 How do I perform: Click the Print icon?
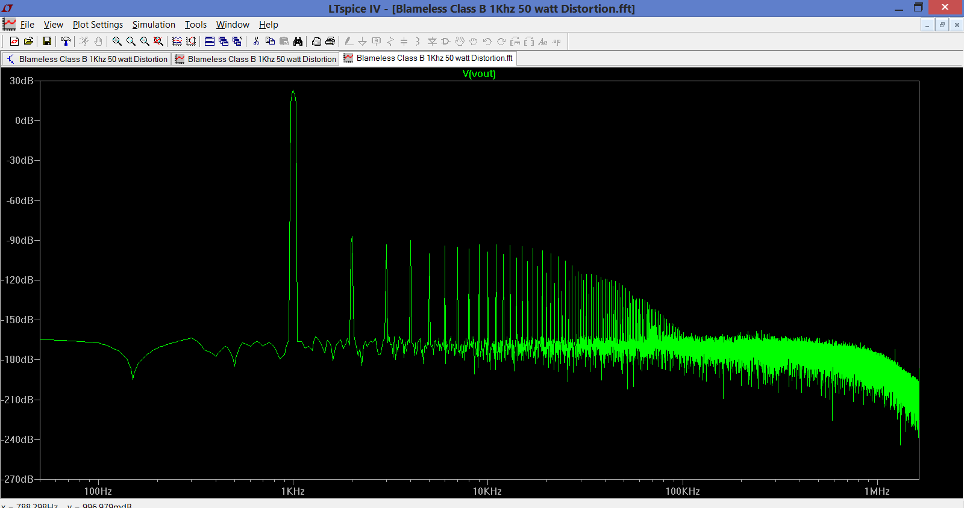330,42
